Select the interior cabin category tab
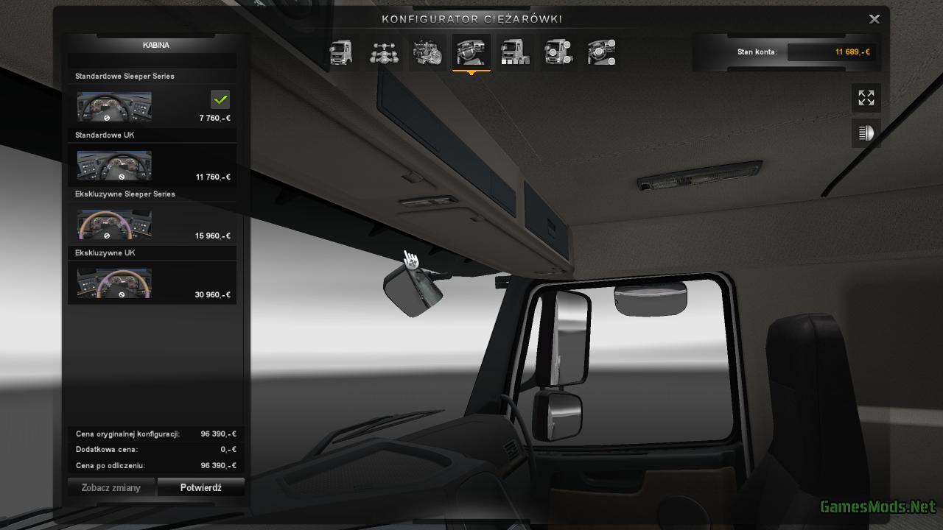 tap(471, 53)
